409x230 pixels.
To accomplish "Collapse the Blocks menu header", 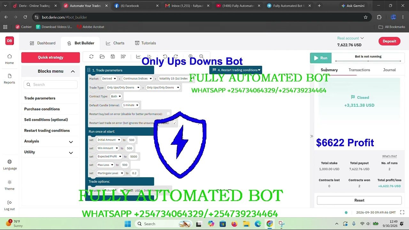I will [x=50, y=71].
